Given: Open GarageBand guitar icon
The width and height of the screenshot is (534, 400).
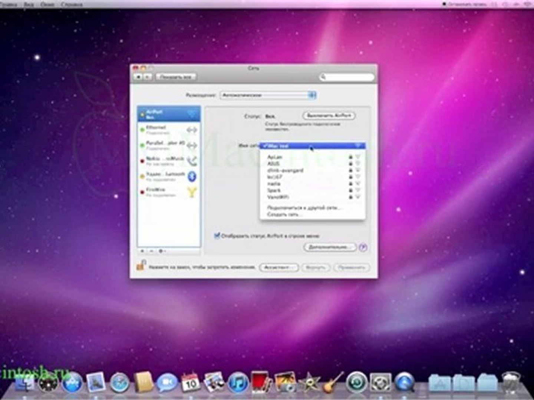Looking at the screenshot, I should click(333, 383).
